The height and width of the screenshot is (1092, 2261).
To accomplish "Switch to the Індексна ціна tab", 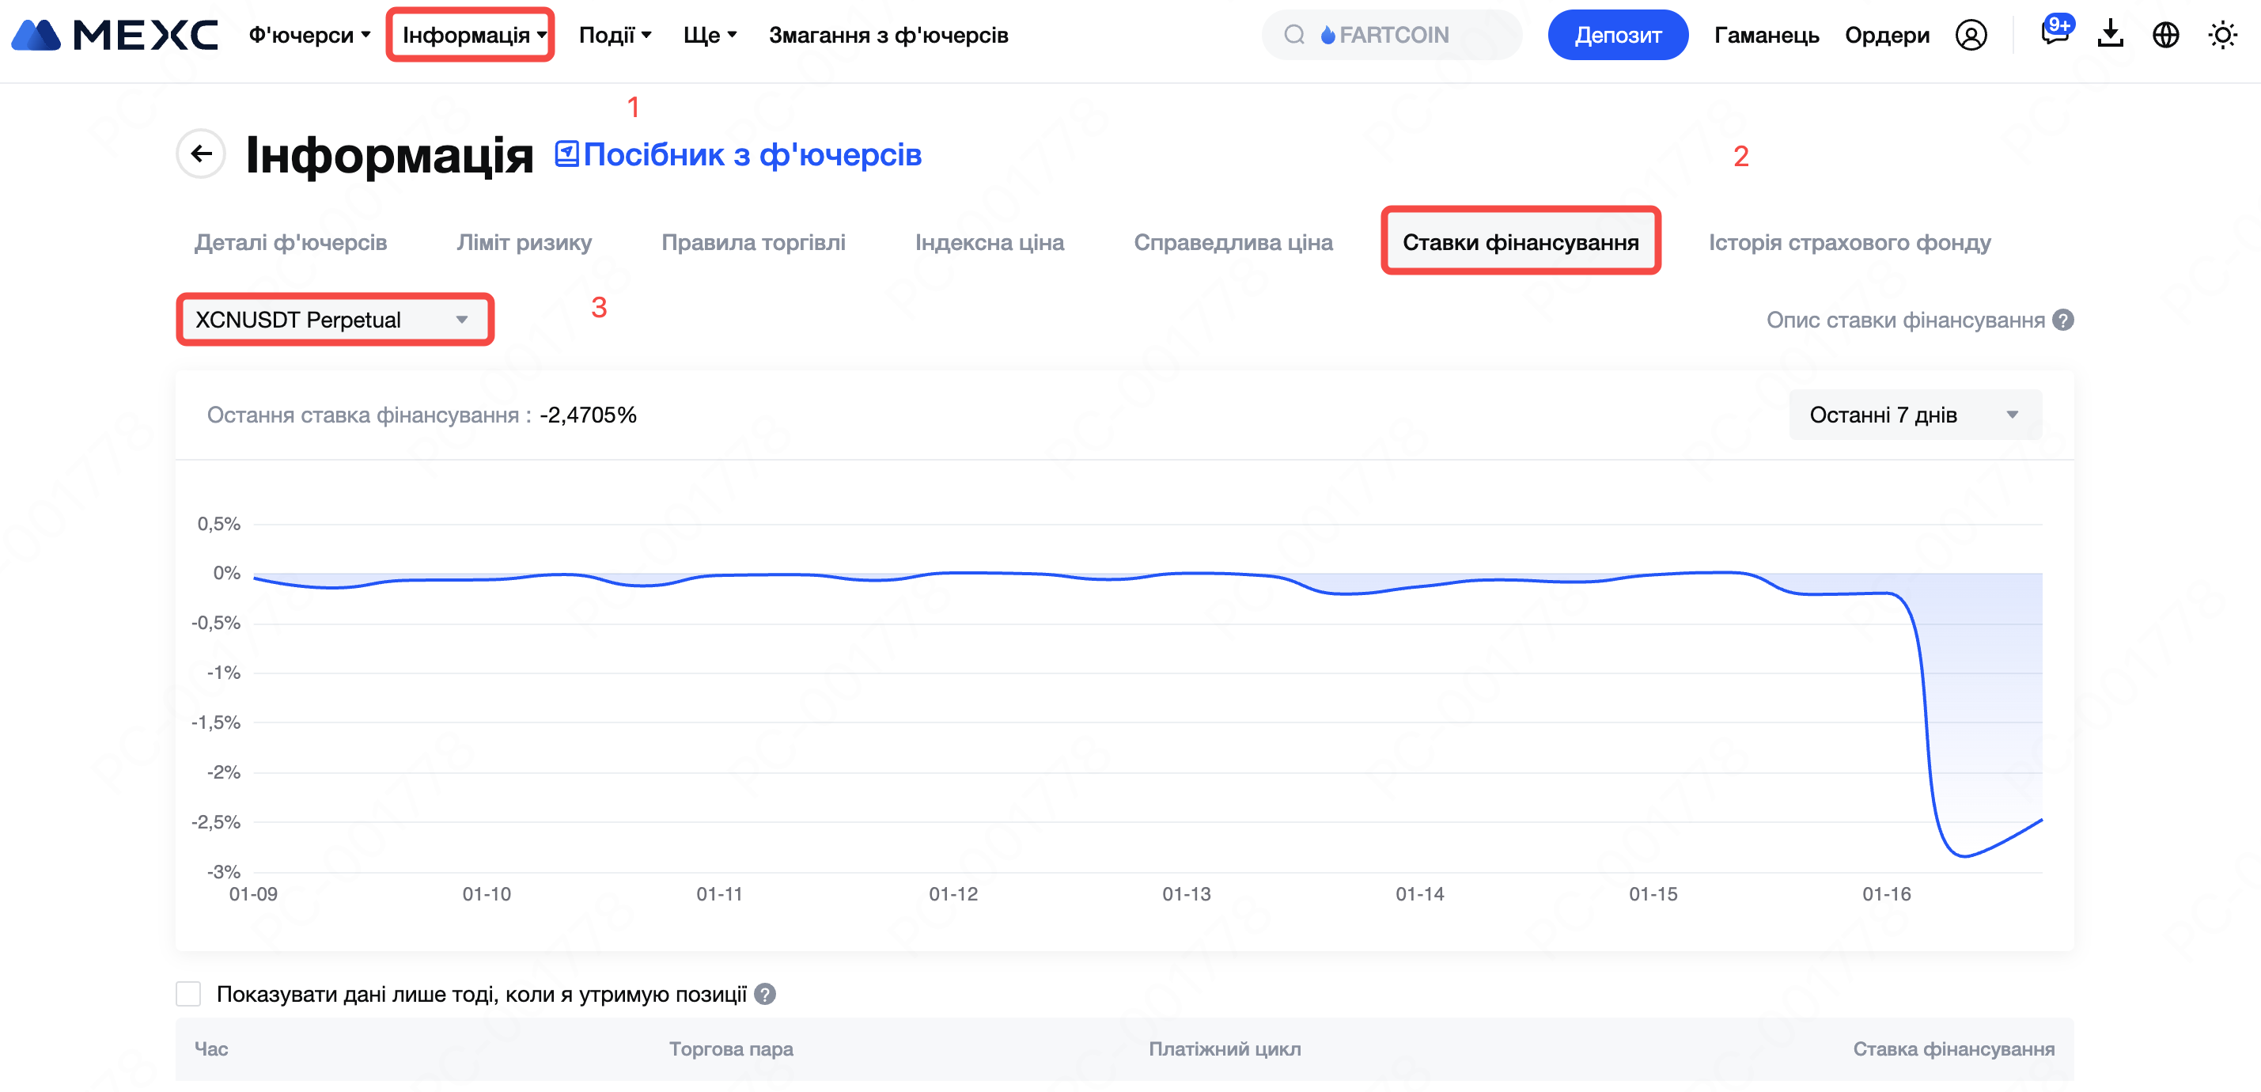I will coord(989,241).
